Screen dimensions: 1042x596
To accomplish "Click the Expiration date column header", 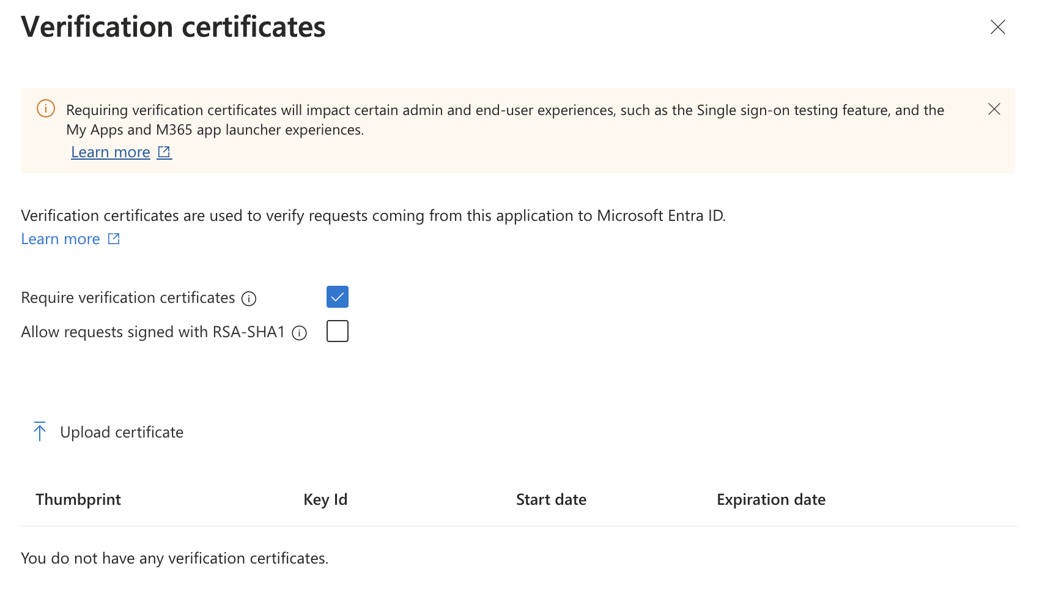I will 771,499.
